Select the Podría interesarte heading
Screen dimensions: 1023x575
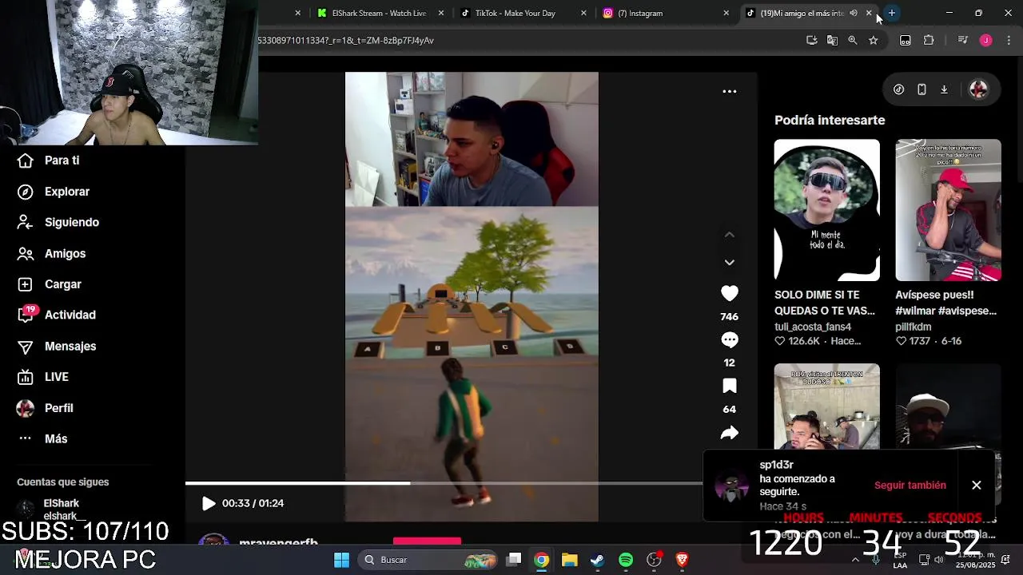pyautogui.click(x=830, y=120)
